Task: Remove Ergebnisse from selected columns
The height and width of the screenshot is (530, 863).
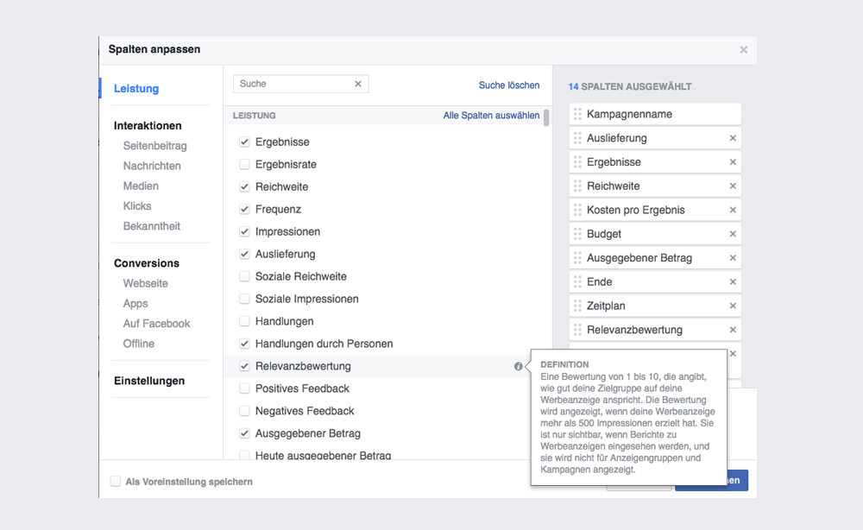Action: click(x=733, y=161)
